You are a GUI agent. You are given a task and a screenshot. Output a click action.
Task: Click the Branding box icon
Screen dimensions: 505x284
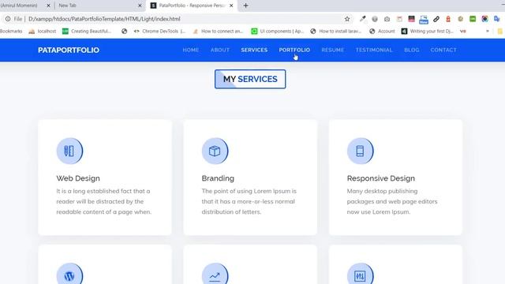(215, 151)
